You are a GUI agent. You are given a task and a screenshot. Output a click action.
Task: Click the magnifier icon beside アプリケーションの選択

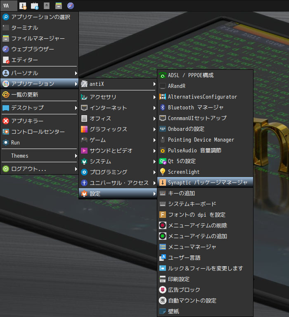[6, 17]
